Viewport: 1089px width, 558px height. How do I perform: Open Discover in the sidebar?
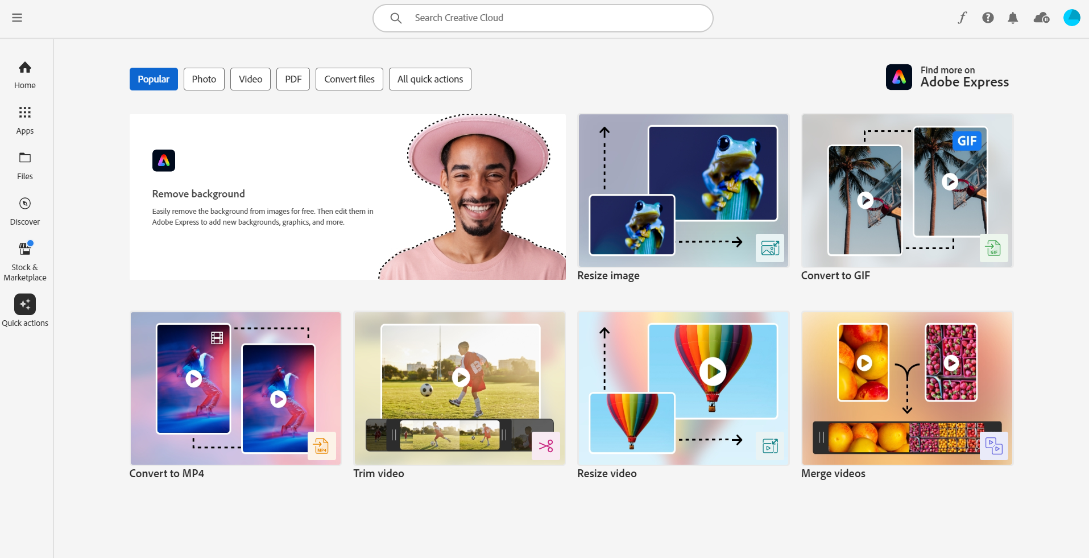pyautogui.click(x=25, y=212)
